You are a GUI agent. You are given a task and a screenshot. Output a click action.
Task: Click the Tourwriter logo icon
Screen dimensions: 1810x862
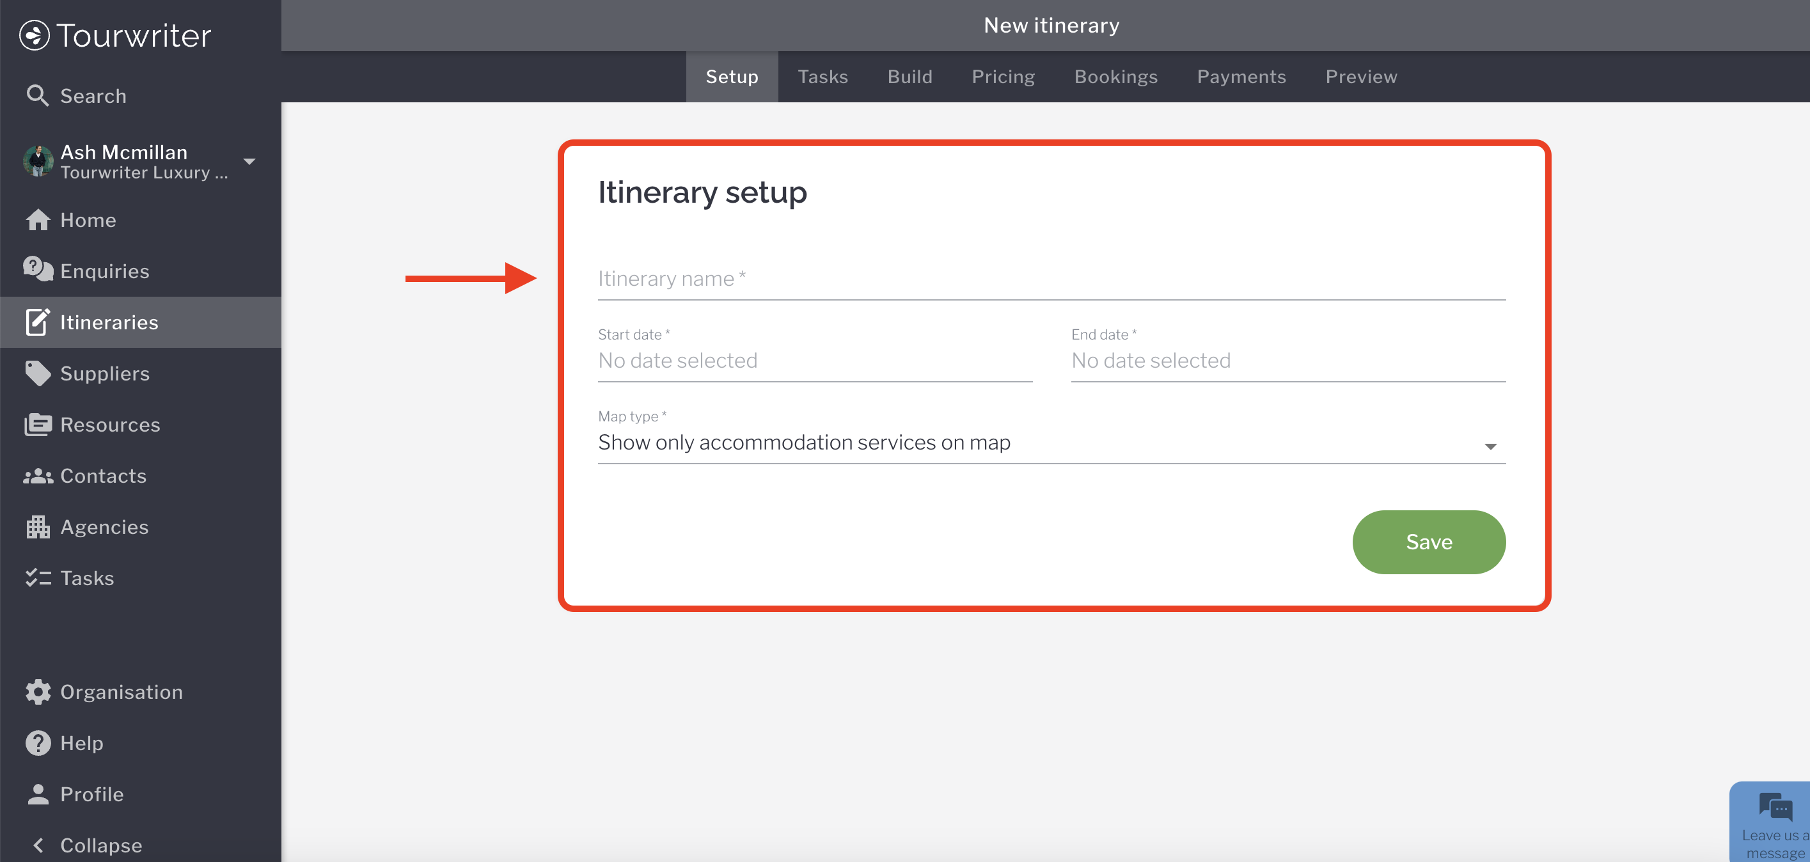click(35, 35)
